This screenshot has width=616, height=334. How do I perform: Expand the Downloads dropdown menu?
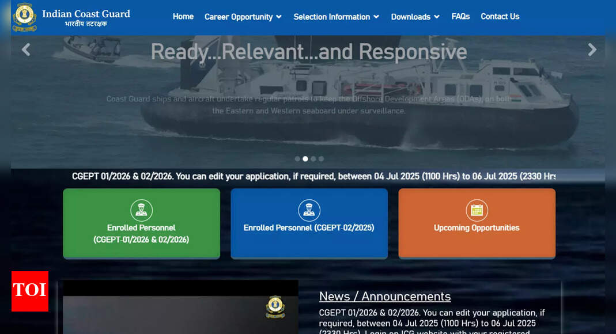click(x=415, y=17)
